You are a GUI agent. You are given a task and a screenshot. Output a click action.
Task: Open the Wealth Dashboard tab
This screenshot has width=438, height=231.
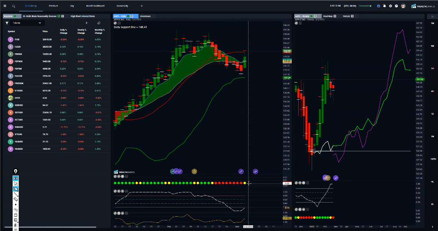(x=95, y=6)
